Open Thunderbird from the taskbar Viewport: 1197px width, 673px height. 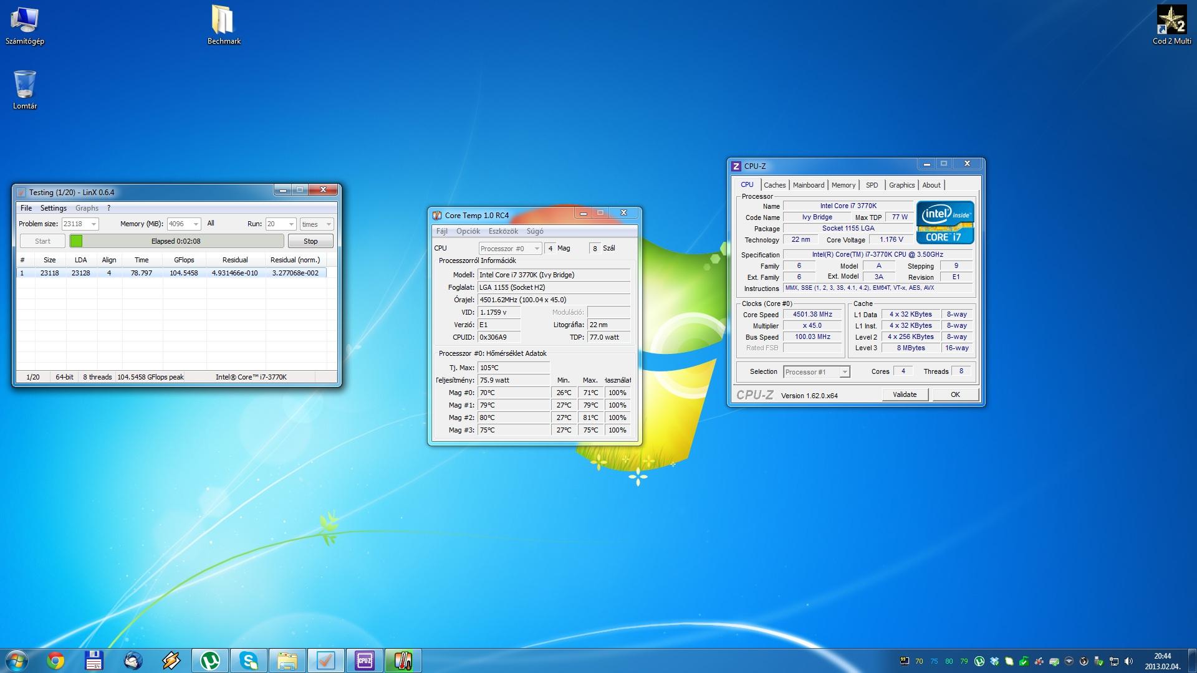[133, 661]
